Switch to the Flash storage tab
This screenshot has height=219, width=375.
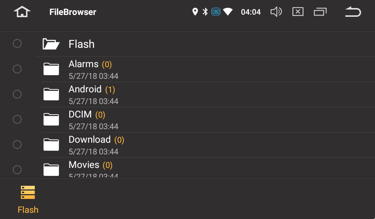coord(28,199)
